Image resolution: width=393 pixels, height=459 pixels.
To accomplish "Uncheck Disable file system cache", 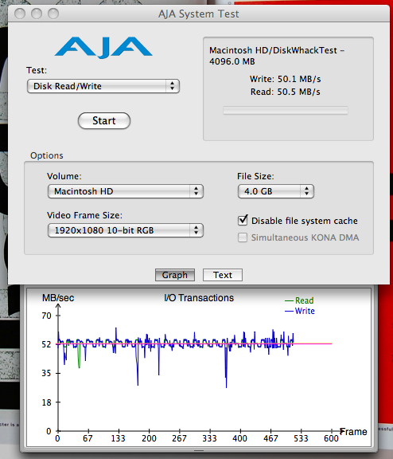I will [x=243, y=221].
